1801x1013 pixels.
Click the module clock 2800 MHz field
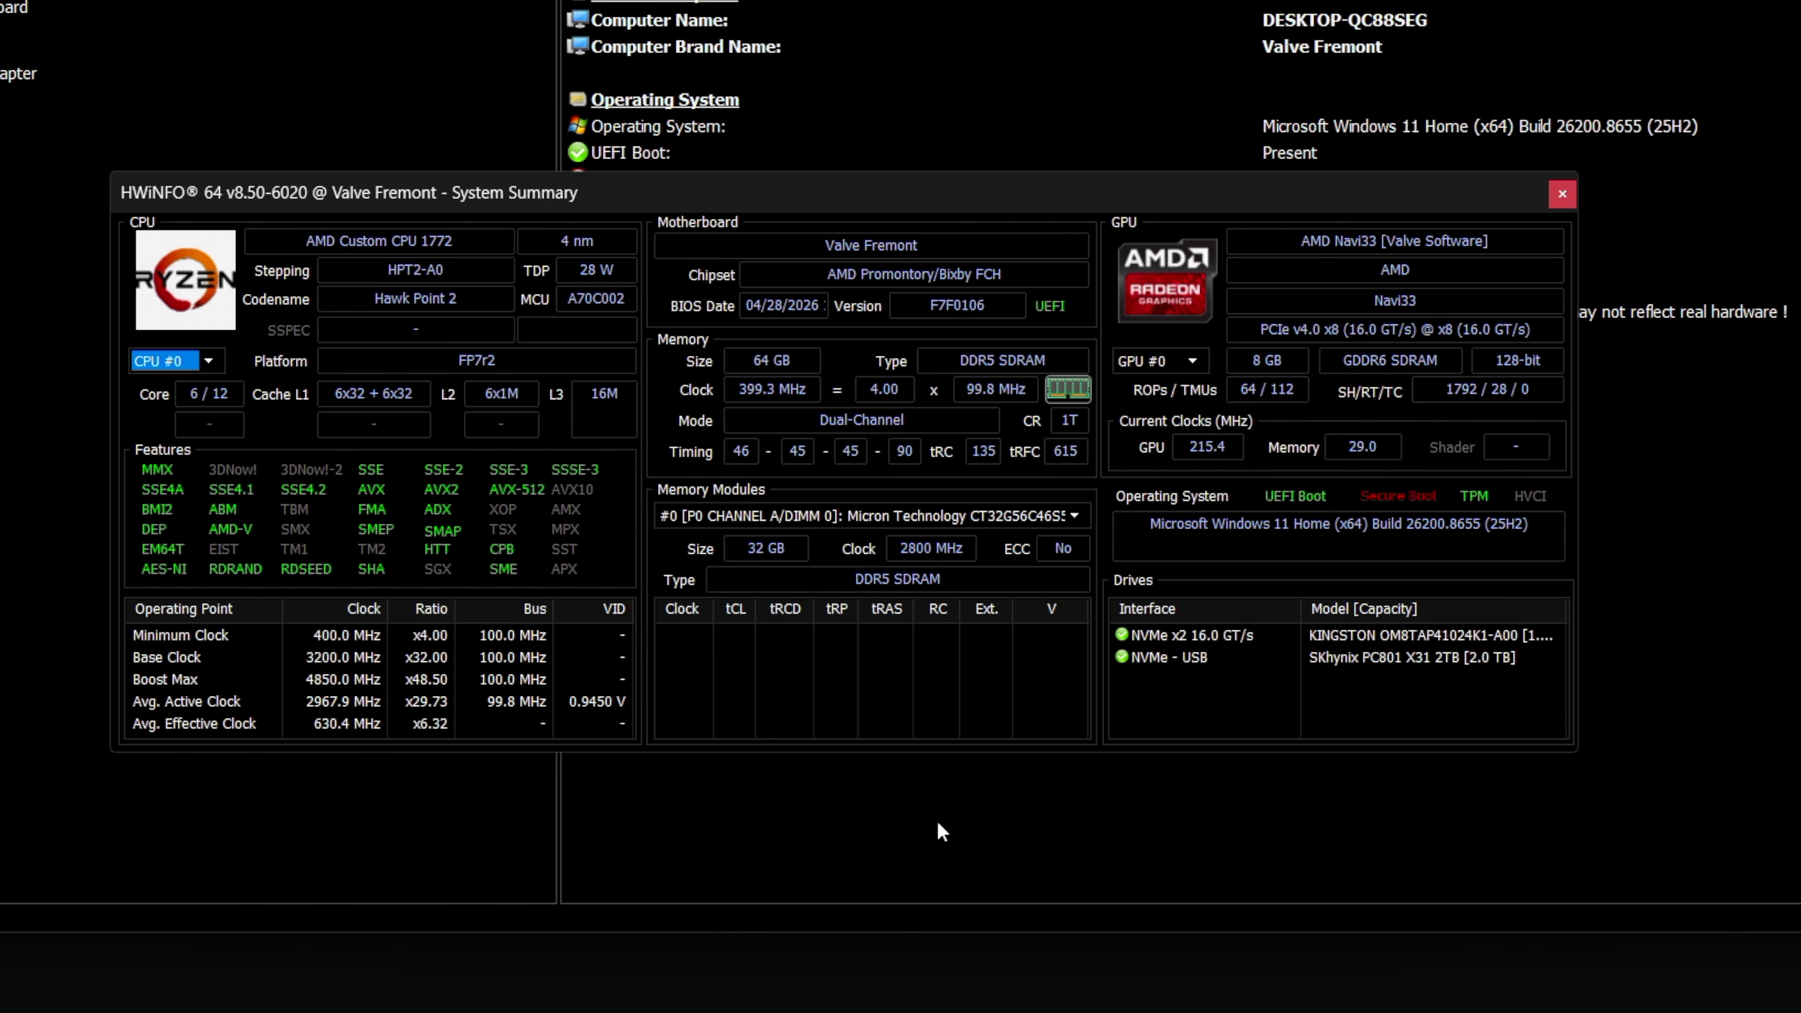pos(931,548)
